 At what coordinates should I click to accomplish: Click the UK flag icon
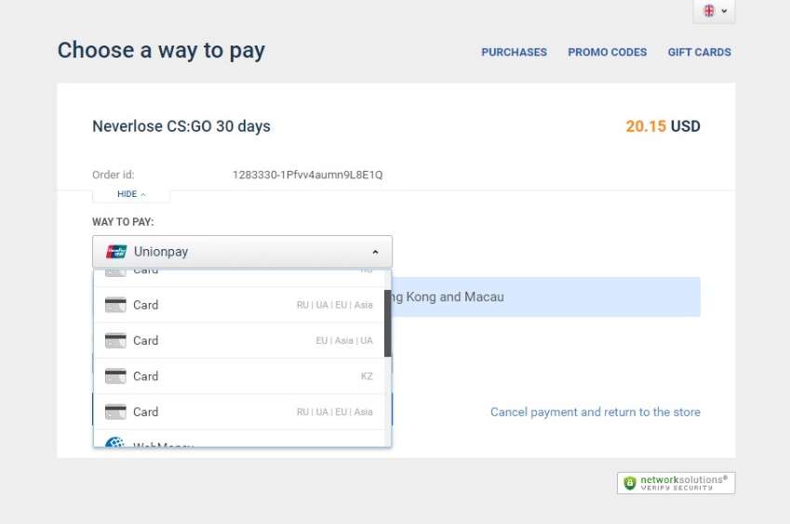click(709, 10)
